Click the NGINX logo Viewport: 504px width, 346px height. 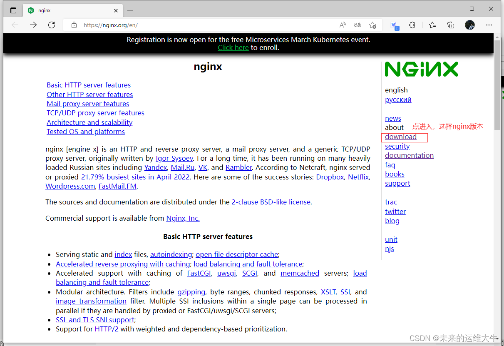click(x=421, y=70)
